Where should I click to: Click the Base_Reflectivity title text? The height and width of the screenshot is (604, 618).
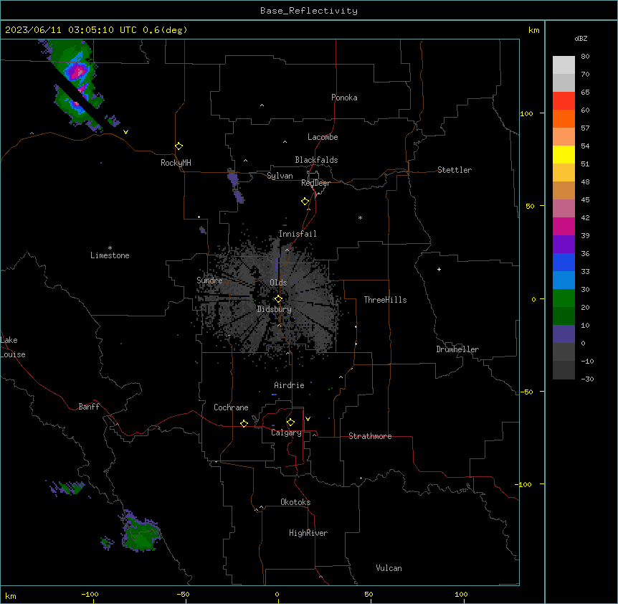tap(308, 11)
